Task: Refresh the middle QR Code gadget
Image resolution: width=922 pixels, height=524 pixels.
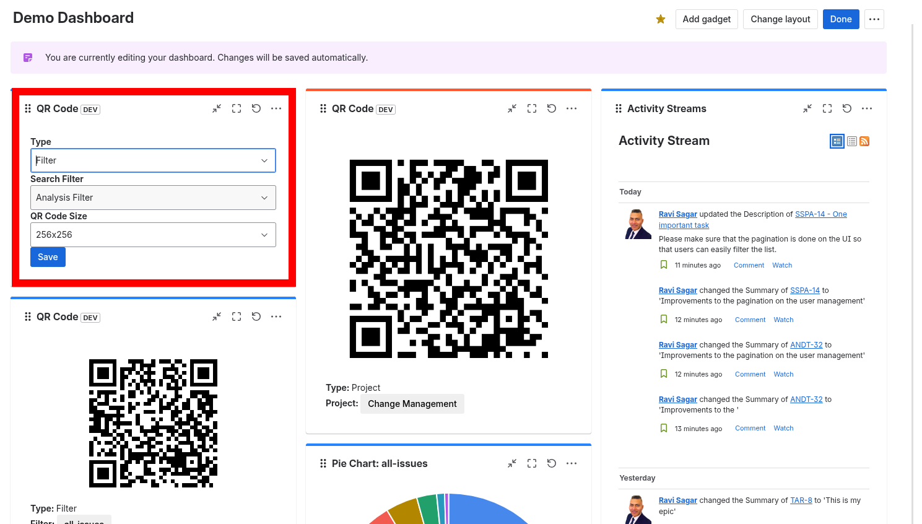Action: pos(552,108)
